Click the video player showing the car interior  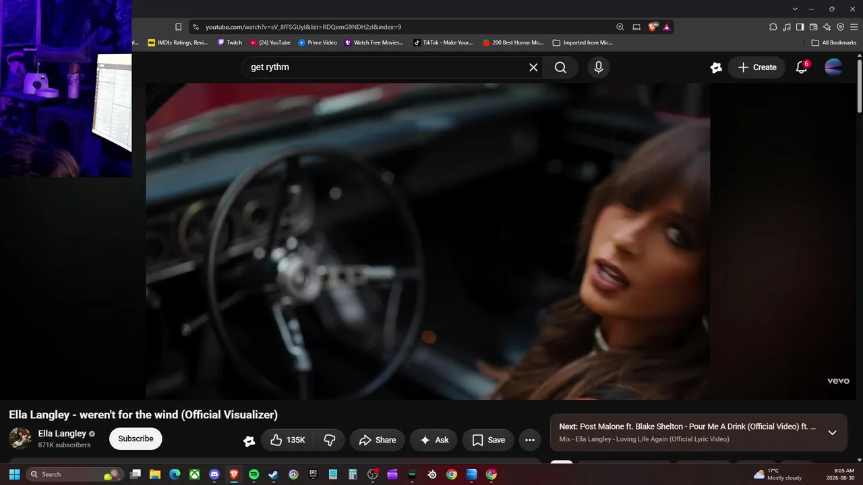click(x=428, y=241)
